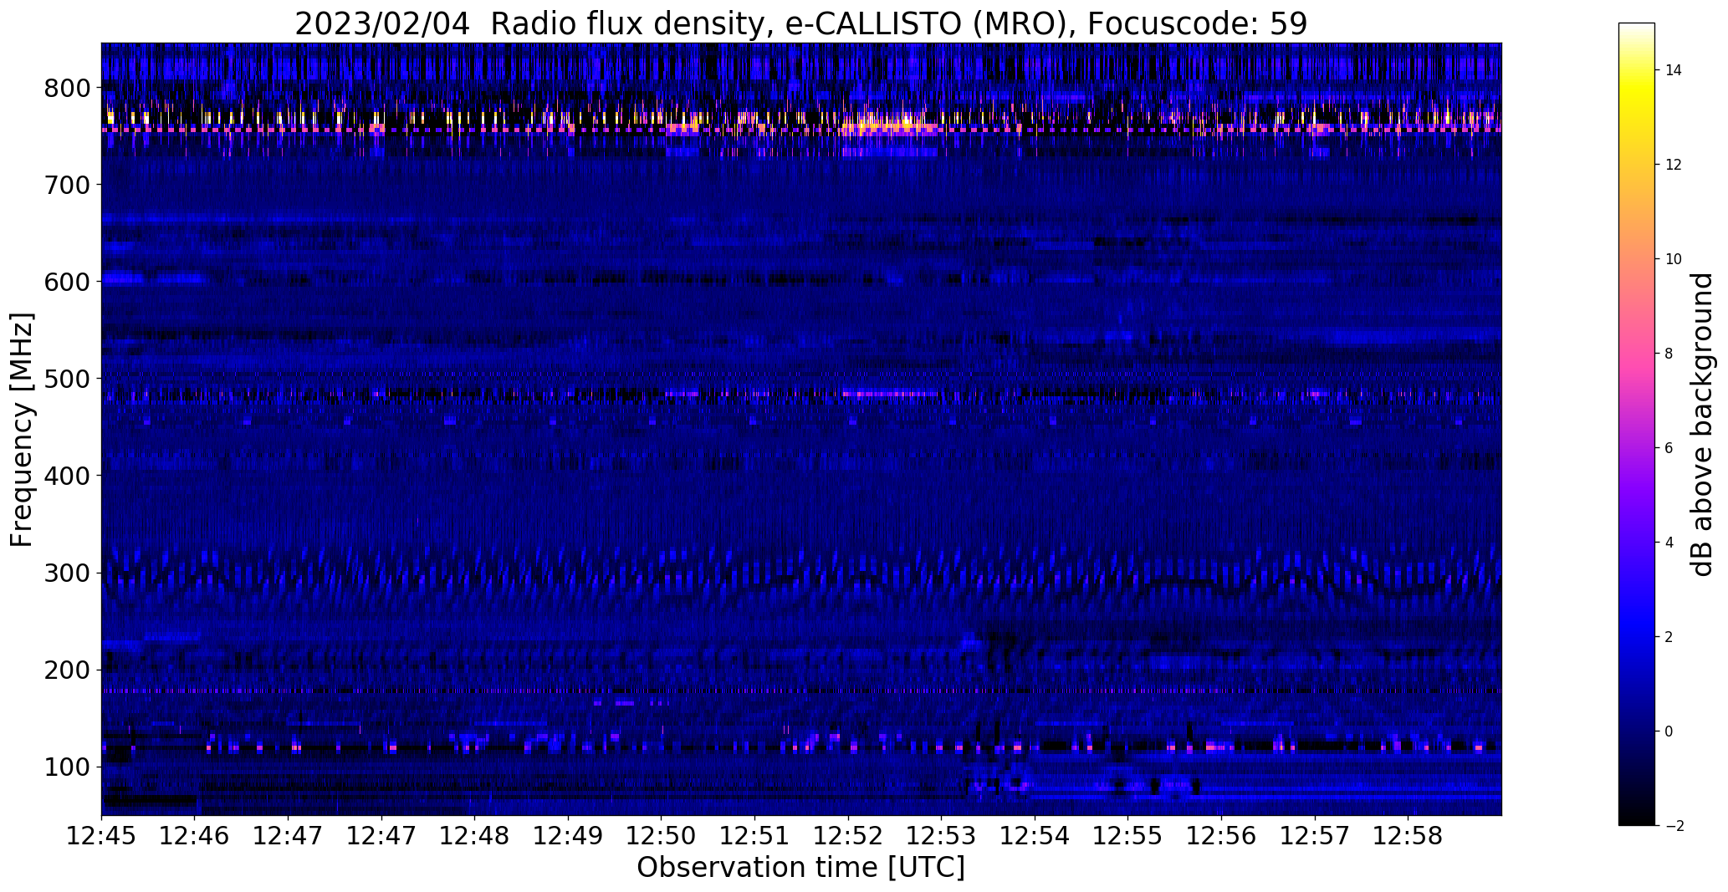The image size is (1728, 892).
Task: Click the 12:48 time tick label
Action: [x=475, y=836]
